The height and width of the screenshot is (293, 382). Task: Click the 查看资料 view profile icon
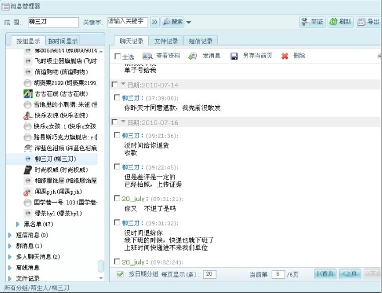click(148, 56)
